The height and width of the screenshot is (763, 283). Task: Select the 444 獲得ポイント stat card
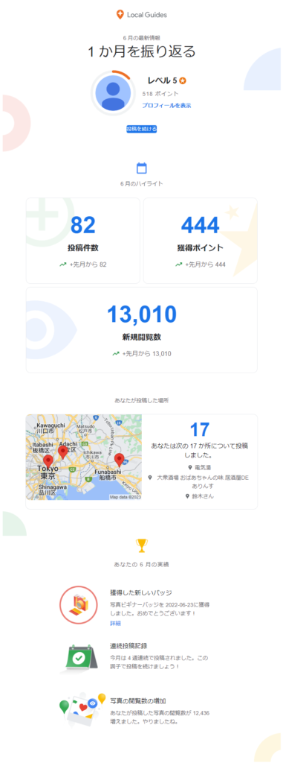[x=201, y=241]
